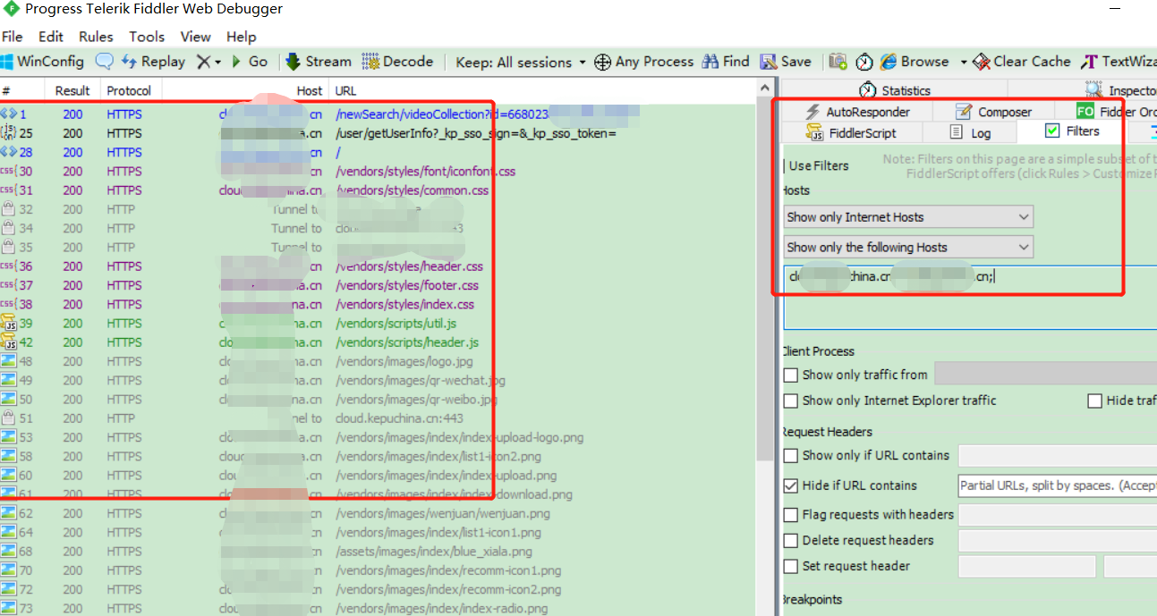Uncheck 'Hide if URL contains'
Viewport: 1157px width, 616px height.
point(791,486)
